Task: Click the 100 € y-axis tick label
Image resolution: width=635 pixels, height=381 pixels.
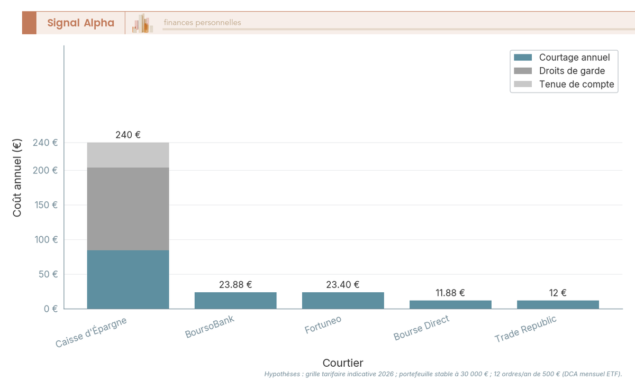Action: (45, 239)
